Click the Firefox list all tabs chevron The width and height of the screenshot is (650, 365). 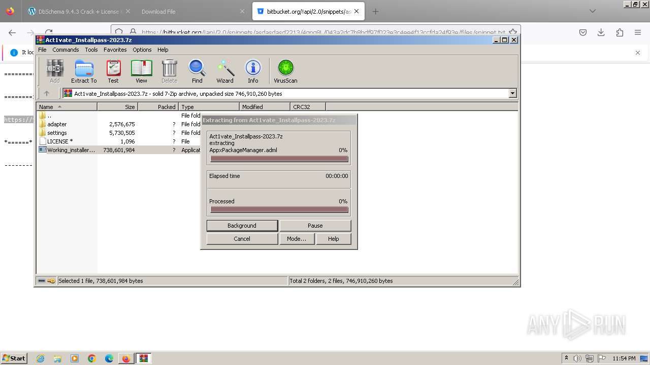pyautogui.click(x=592, y=11)
